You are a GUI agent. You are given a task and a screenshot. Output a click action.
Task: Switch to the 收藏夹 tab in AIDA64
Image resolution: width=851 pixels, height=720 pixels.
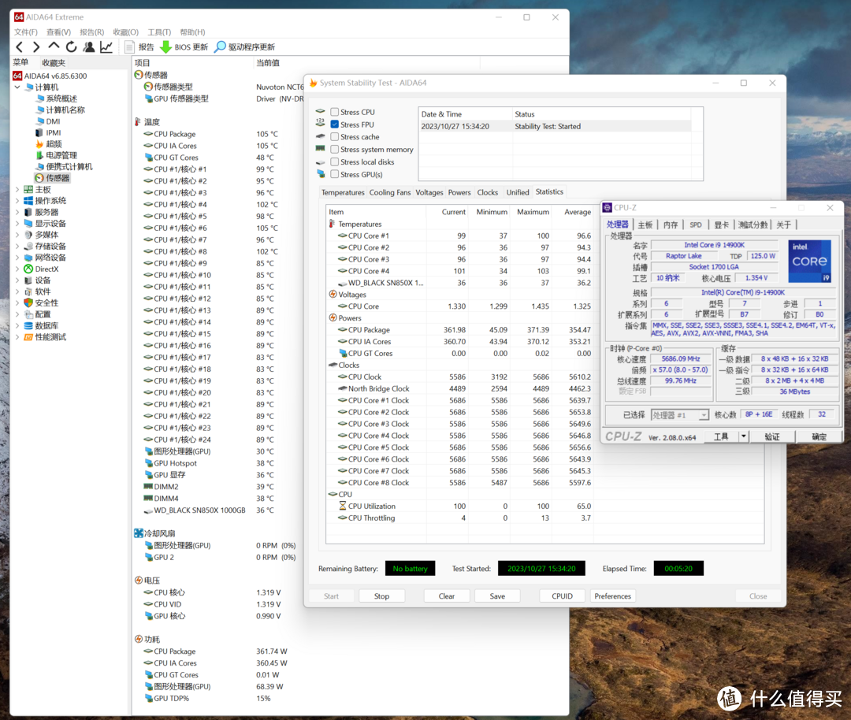54,63
